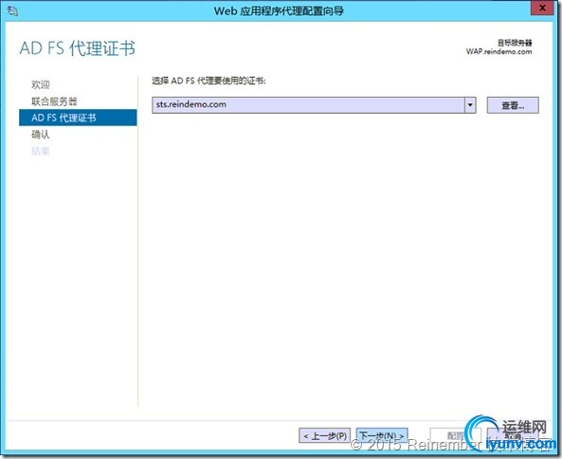The image size is (562, 459).
Task: Open the AD FS proxy certificate dropdown arrow
Action: 470,105
